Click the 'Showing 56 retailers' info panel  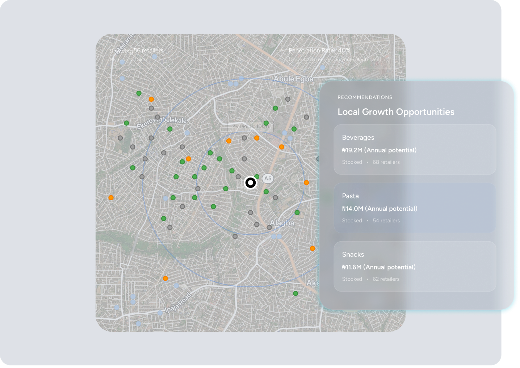137,55
